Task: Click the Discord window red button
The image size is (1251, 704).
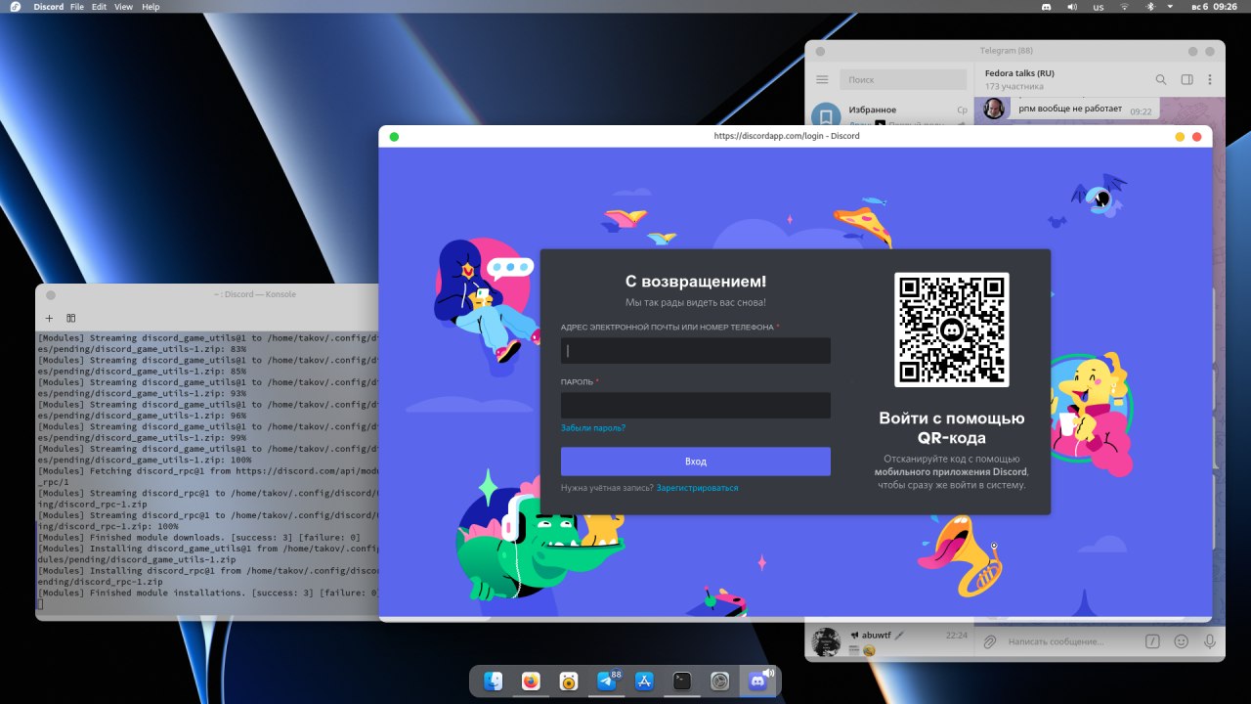Action: (x=1196, y=136)
